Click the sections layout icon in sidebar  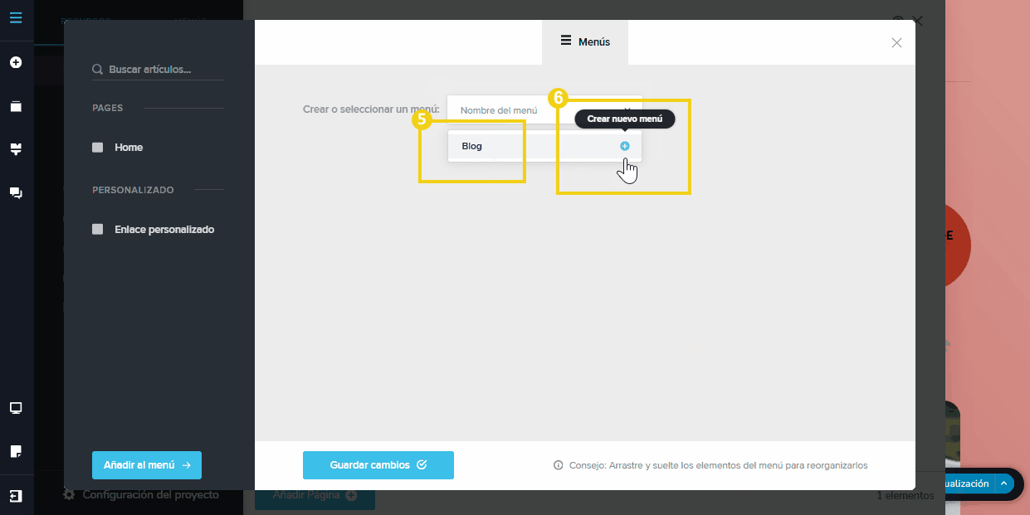(x=16, y=149)
